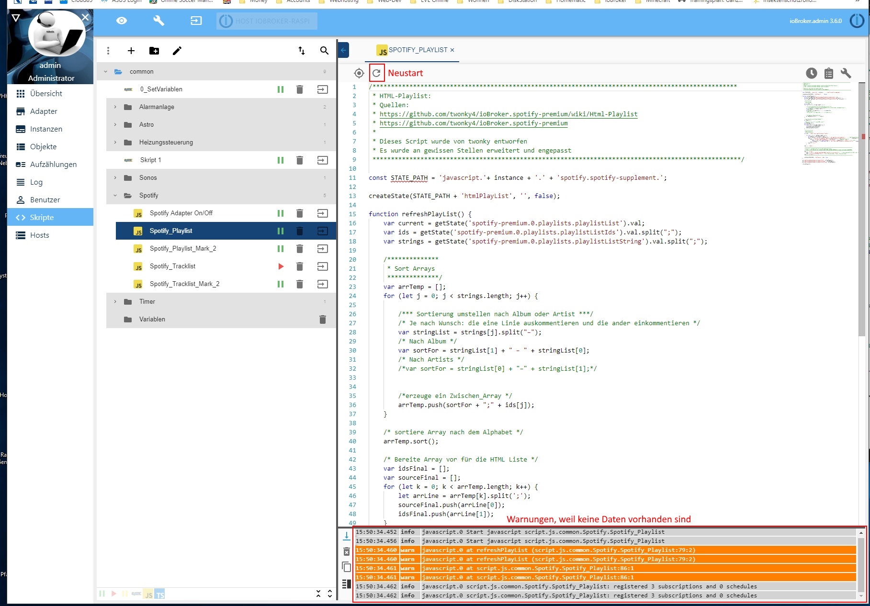This screenshot has height=606, width=870.
Task: Click the log panel vertical scrollbar
Action: point(861,564)
